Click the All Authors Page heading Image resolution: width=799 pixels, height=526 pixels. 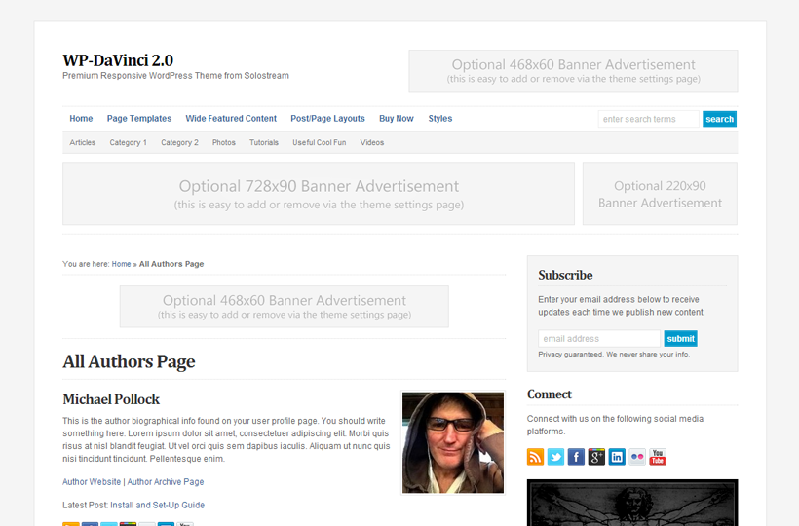click(x=129, y=361)
